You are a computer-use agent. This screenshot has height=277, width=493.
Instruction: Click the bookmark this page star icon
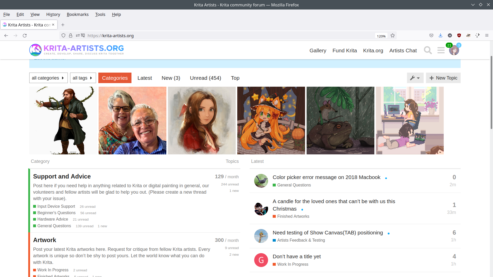(x=392, y=35)
